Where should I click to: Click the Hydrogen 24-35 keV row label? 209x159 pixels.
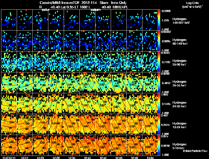pos(179,104)
